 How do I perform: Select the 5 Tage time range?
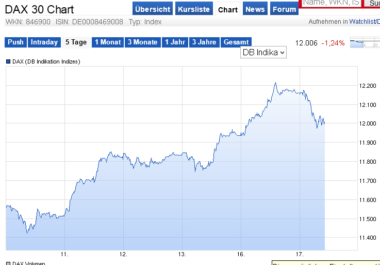(76, 42)
